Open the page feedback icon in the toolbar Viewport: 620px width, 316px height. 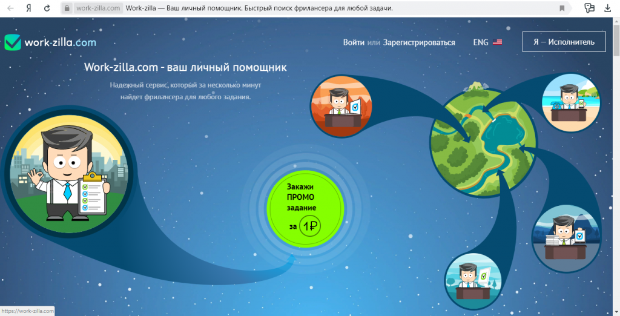589,8
